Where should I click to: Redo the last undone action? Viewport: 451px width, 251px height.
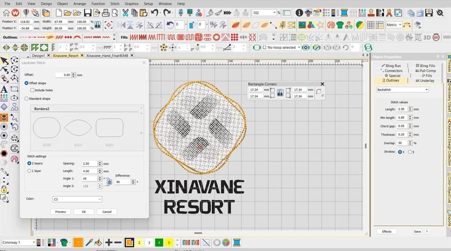click(x=167, y=13)
